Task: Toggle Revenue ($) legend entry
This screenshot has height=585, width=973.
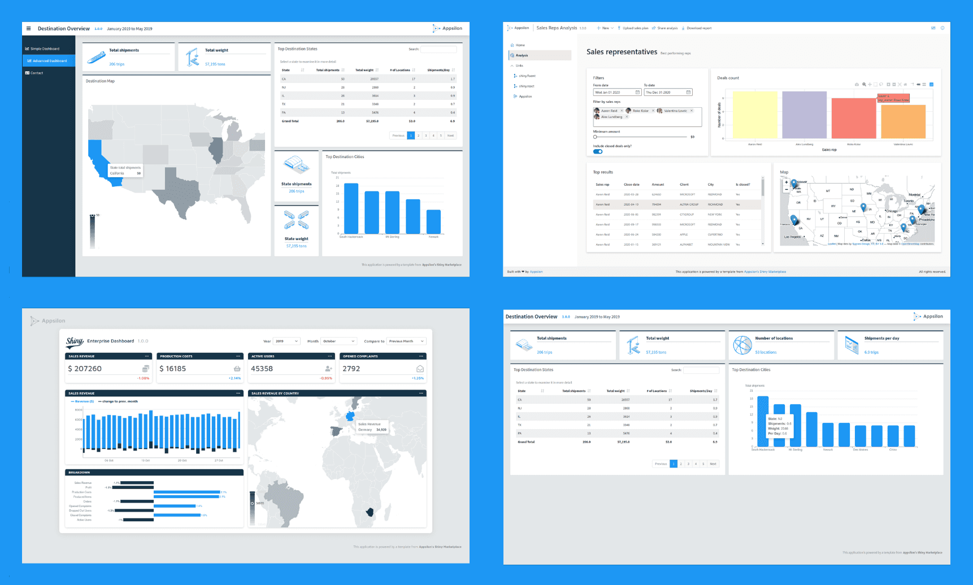Action: [x=82, y=401]
